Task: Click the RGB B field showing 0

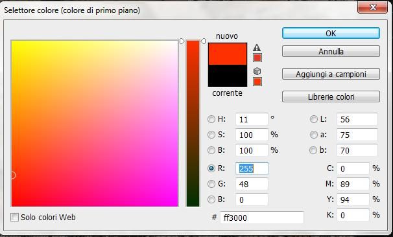Action: pos(252,199)
